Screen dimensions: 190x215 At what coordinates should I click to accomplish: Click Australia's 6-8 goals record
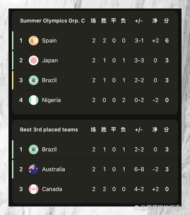point(139,169)
